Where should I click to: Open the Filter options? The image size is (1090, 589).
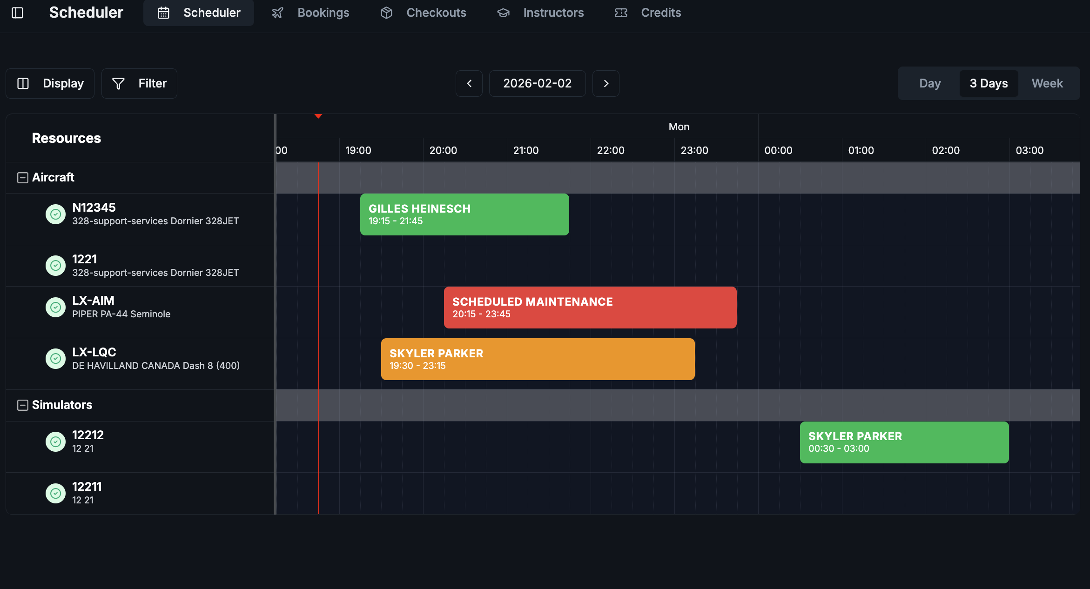click(139, 83)
